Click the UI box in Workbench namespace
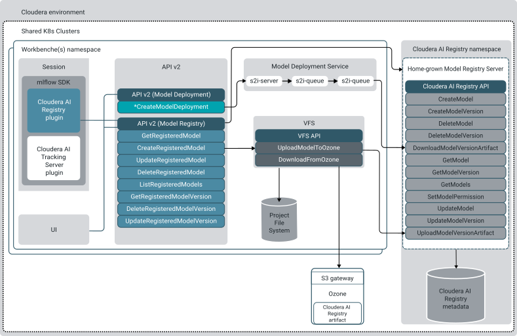This screenshot has width=517, height=336. click(54, 230)
